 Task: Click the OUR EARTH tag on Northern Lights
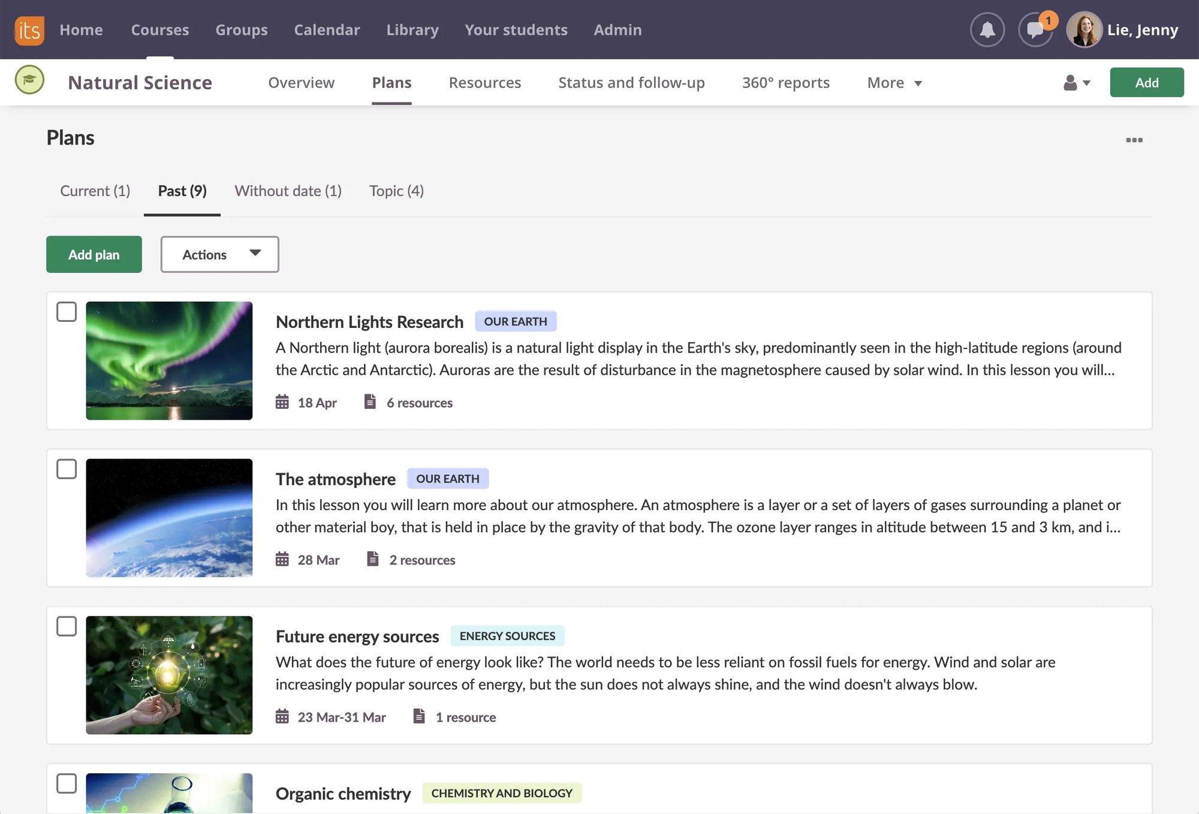pyautogui.click(x=515, y=322)
